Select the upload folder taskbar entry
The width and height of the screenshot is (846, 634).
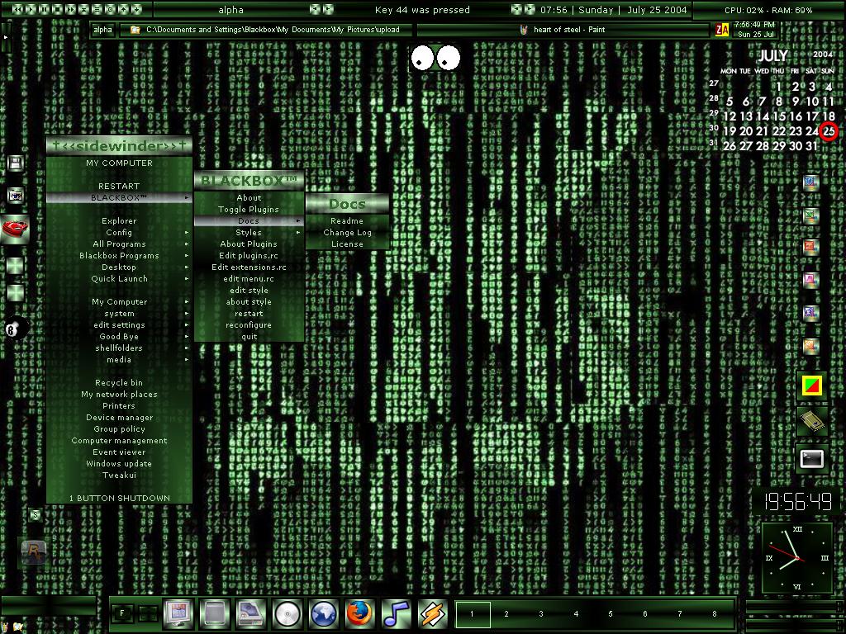[267, 30]
